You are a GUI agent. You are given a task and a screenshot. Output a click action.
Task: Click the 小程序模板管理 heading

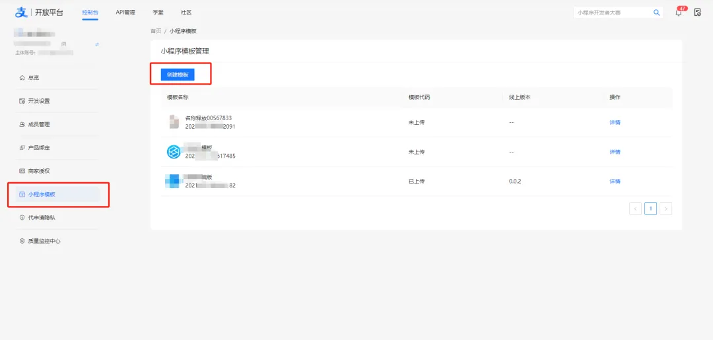click(x=185, y=51)
